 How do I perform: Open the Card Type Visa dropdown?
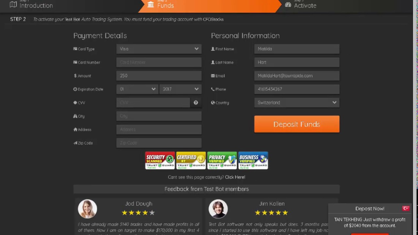point(159,49)
